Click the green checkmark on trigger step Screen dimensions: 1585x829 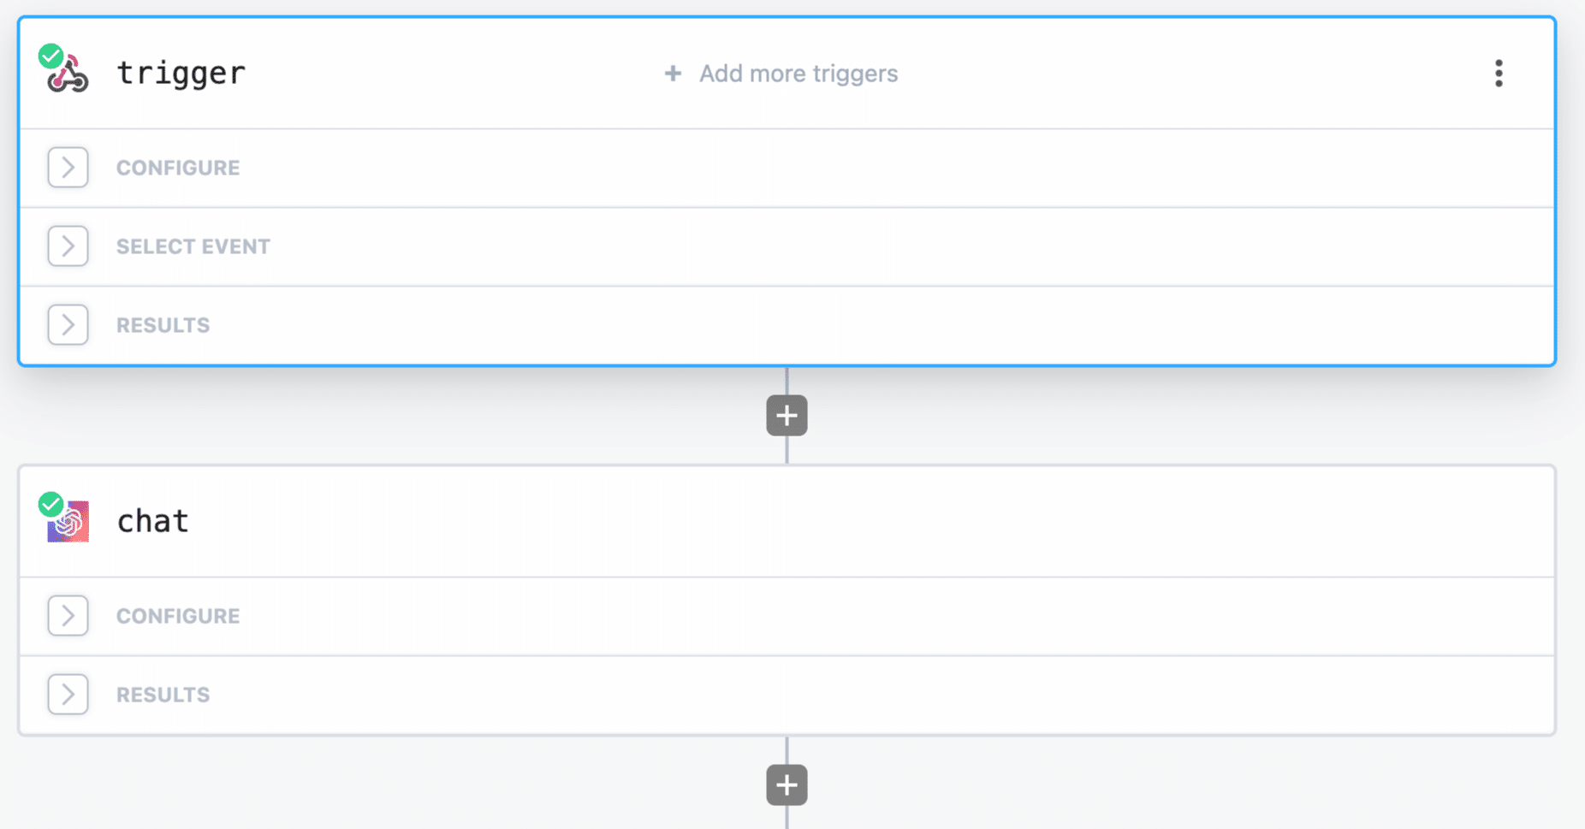click(50, 56)
